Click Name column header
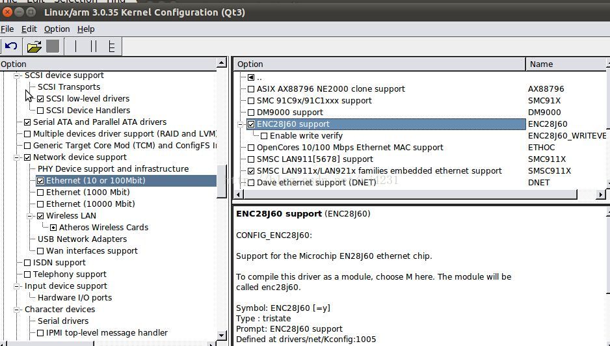Screen dimensions: 610x346 click(566, 64)
